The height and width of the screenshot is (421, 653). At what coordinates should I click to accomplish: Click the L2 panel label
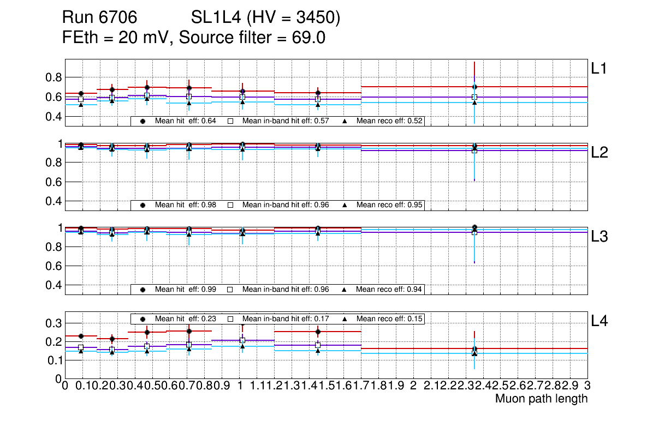pos(599,153)
